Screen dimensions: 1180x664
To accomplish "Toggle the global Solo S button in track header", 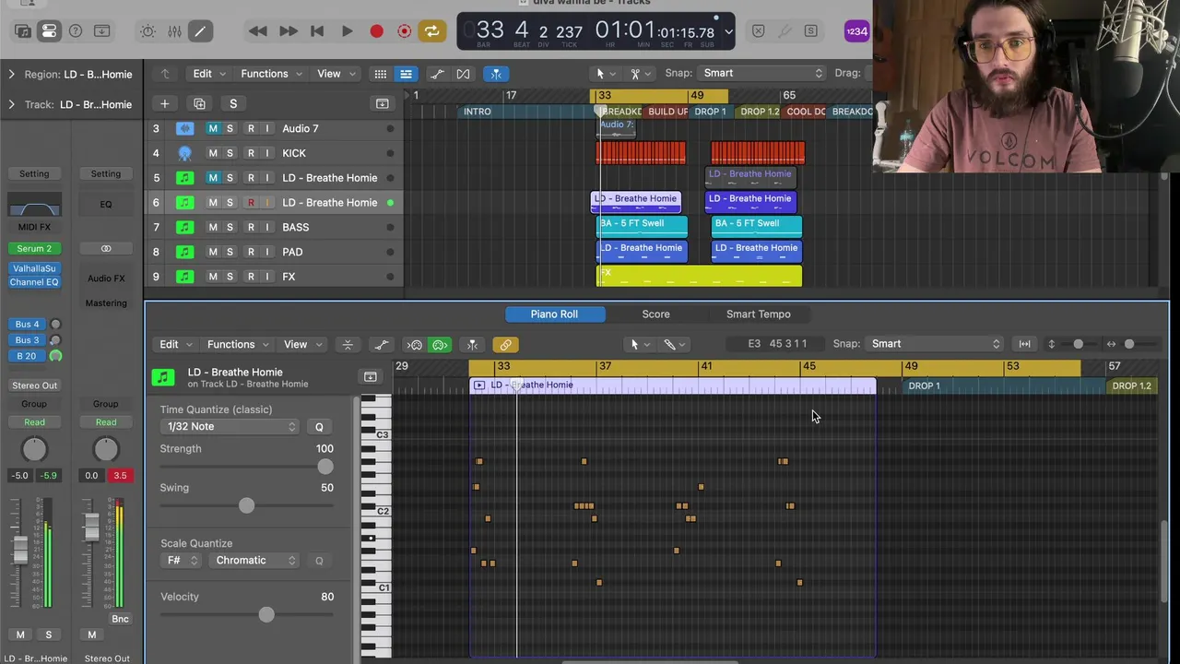I will point(233,103).
